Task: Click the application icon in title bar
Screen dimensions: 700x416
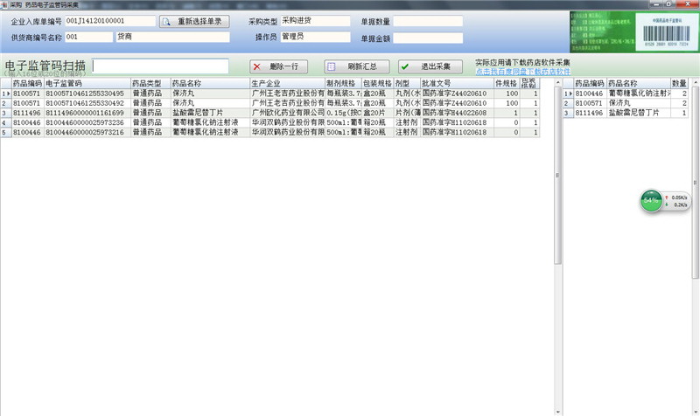Action: coord(5,4)
